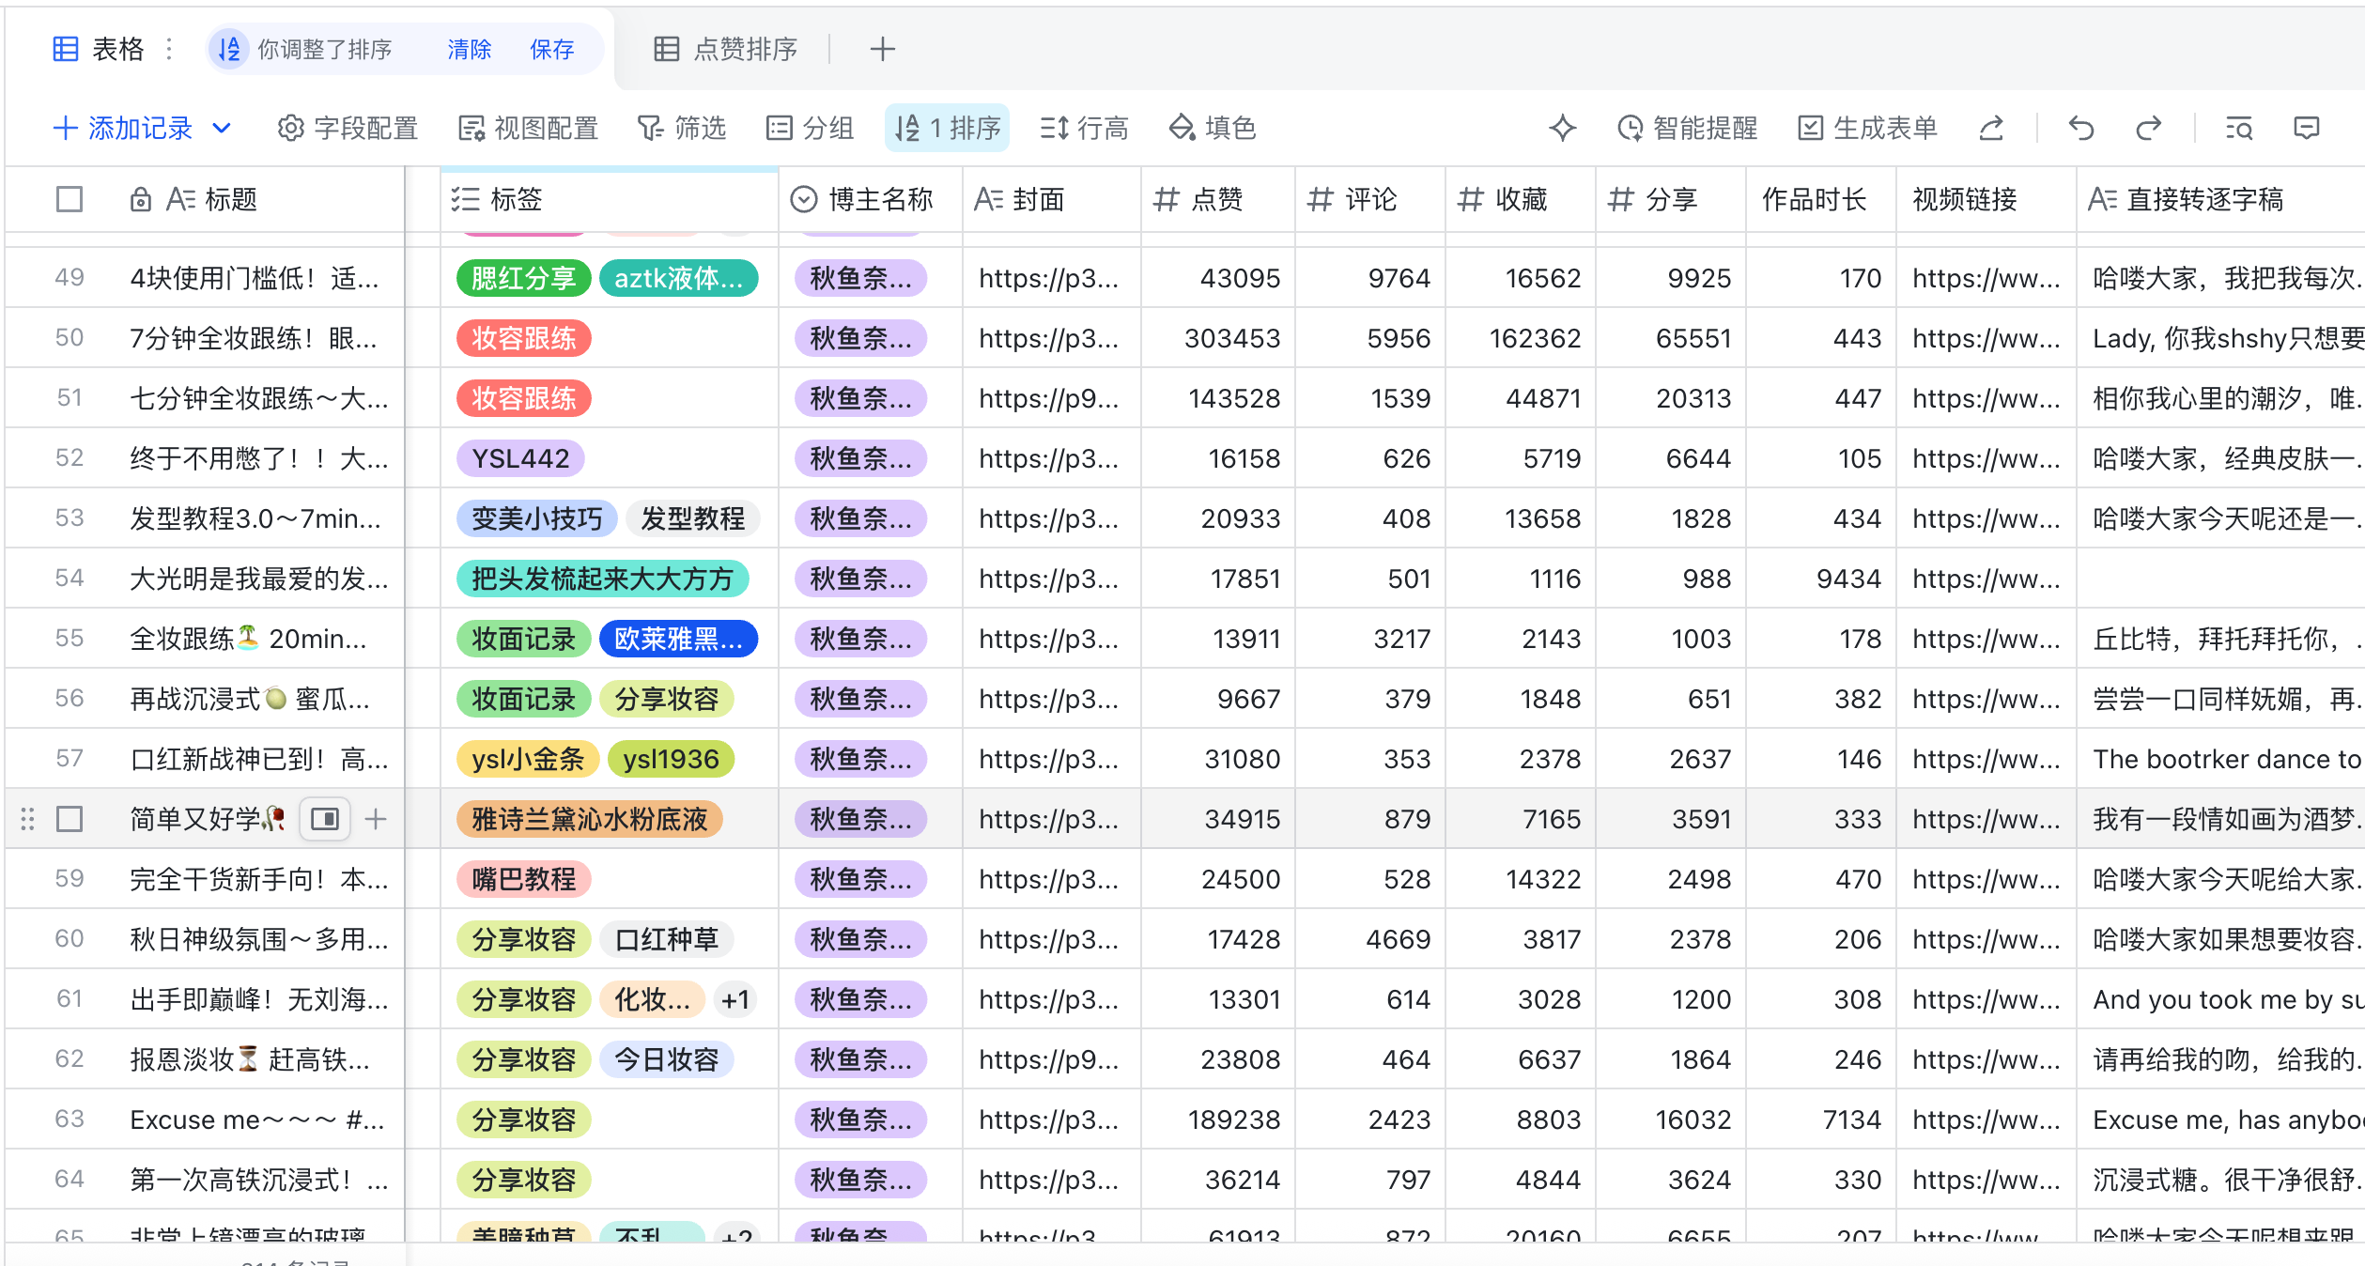Open the 博主名称 column header menu
The width and height of the screenshot is (2365, 1266).
tap(871, 199)
